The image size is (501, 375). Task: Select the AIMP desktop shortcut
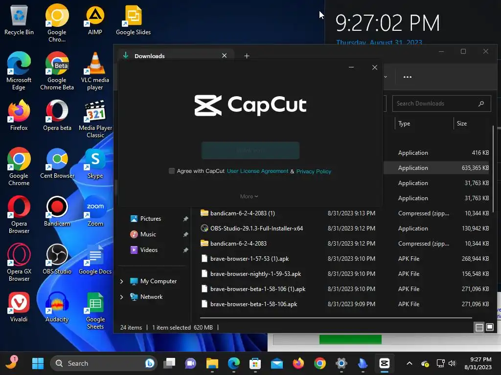point(95,21)
